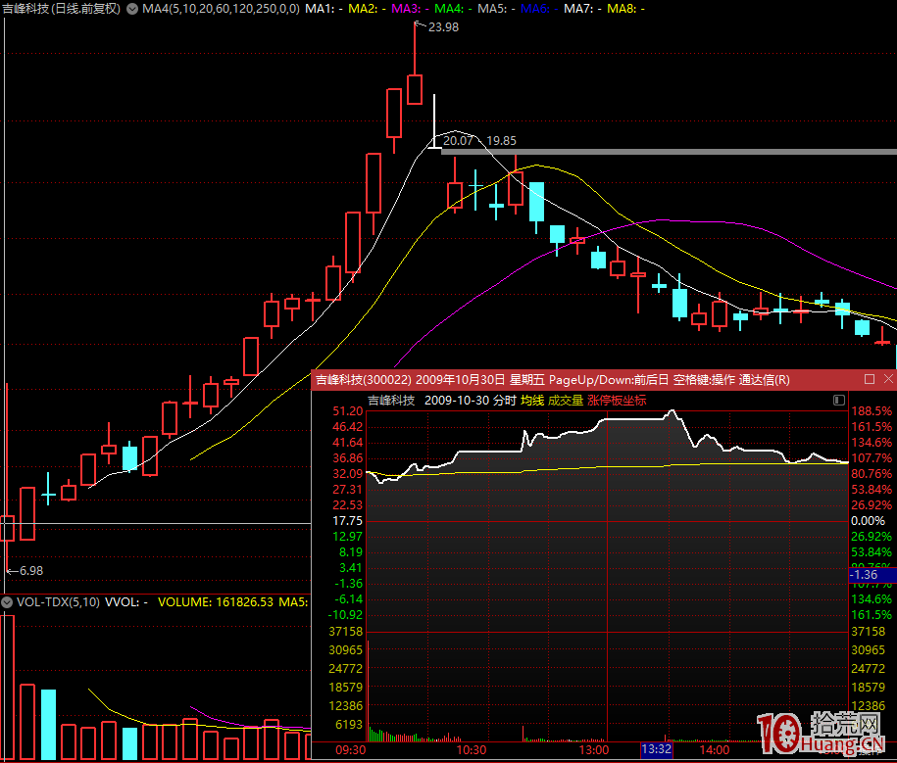Click the 23.98 high price annotation
The width and height of the screenshot is (897, 763).
pos(443,26)
